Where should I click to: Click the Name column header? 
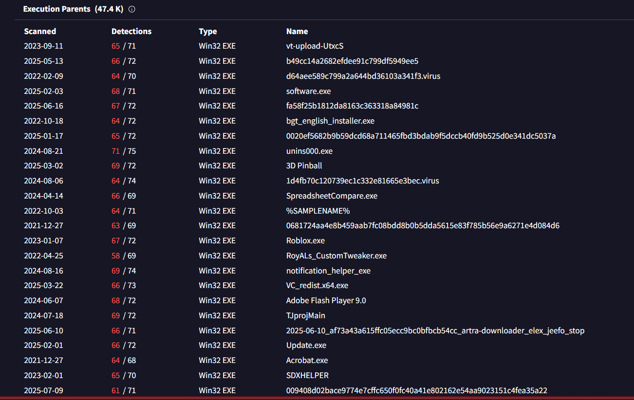point(297,31)
